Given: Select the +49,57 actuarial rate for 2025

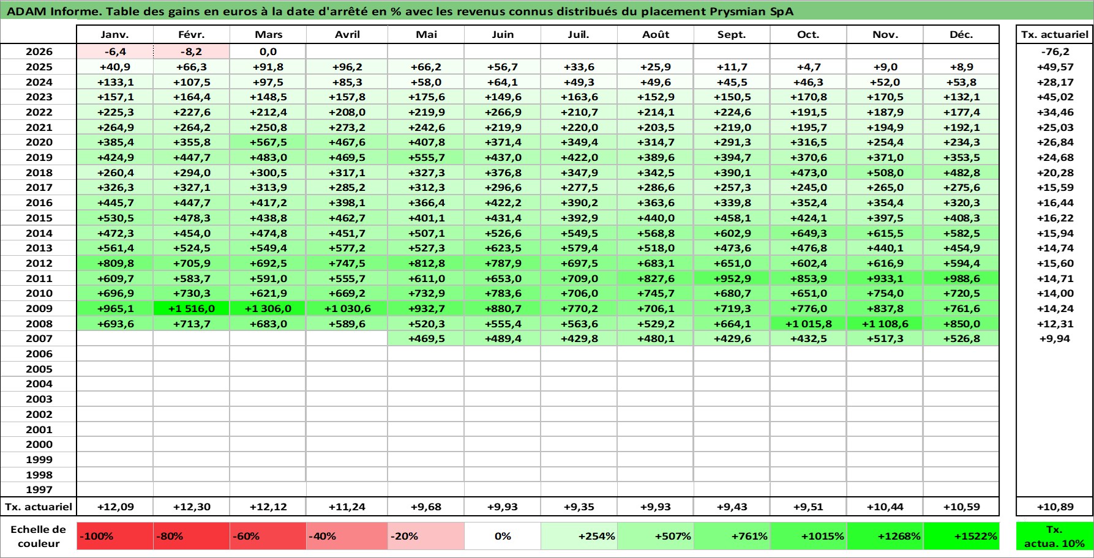Looking at the screenshot, I should click(1054, 67).
